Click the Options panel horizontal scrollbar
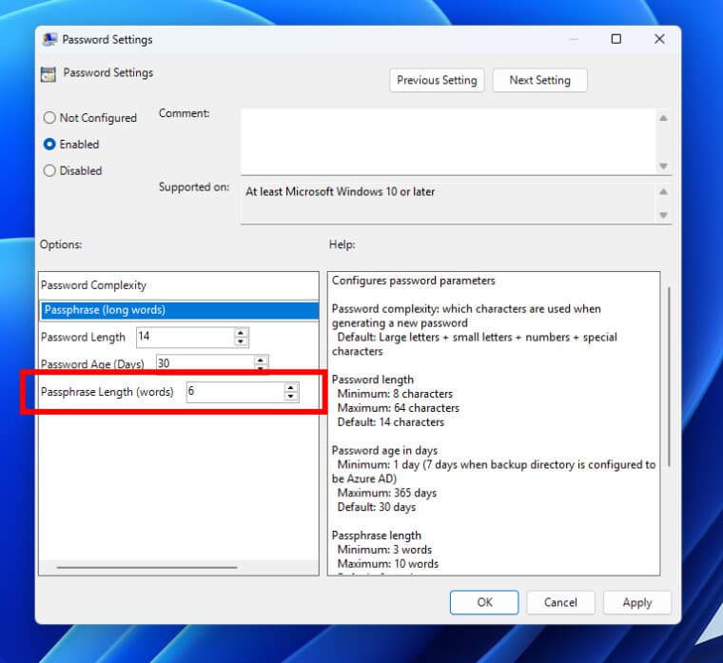Screen dimensions: 723x663 tap(147, 568)
